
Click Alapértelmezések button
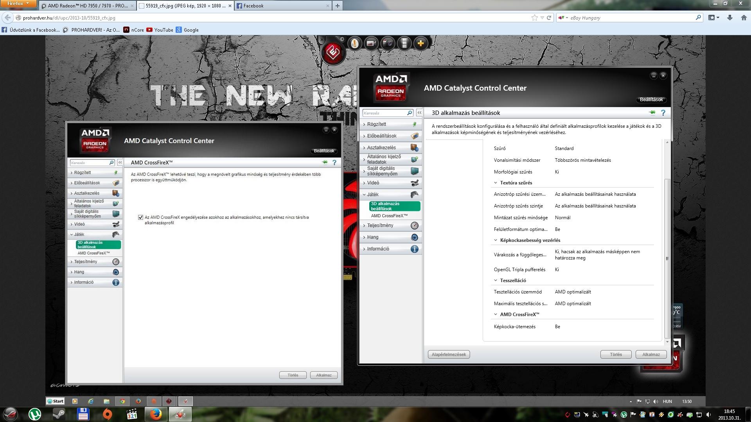449,354
